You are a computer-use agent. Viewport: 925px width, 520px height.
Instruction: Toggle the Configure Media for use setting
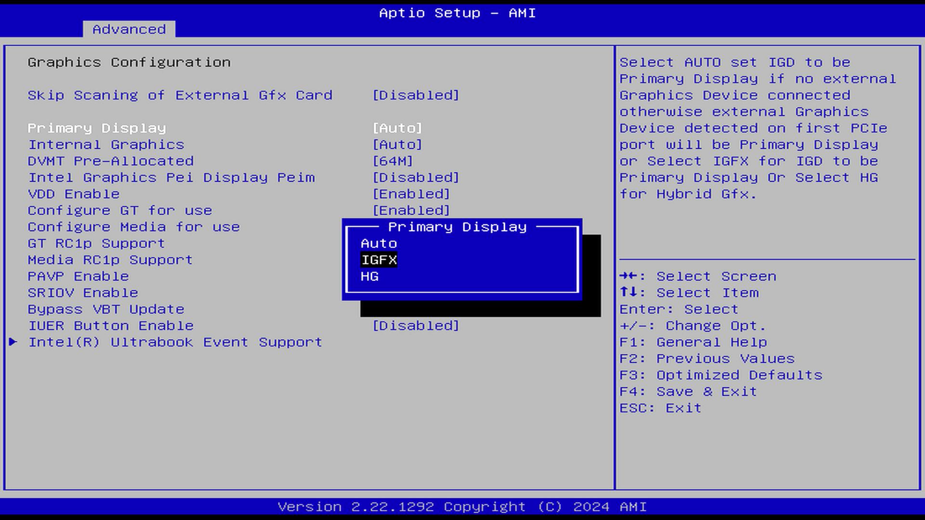pos(133,227)
